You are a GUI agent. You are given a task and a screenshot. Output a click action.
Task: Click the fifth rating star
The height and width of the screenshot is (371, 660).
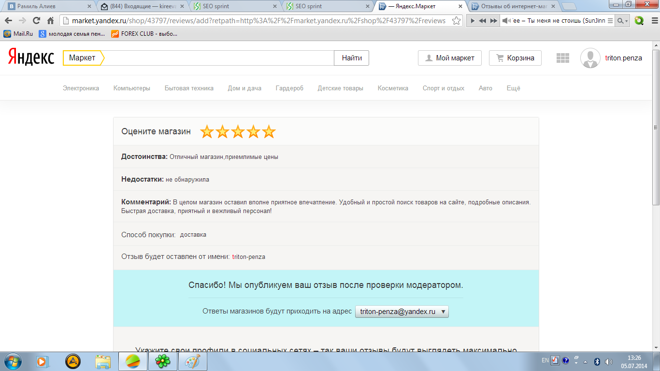pyautogui.click(x=269, y=131)
